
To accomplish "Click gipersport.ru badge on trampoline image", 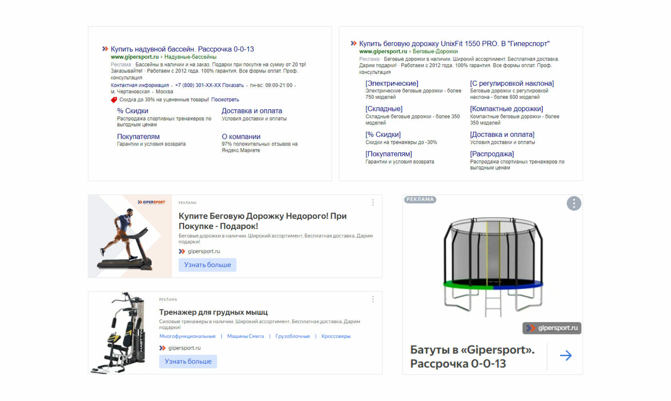I will (x=552, y=328).
